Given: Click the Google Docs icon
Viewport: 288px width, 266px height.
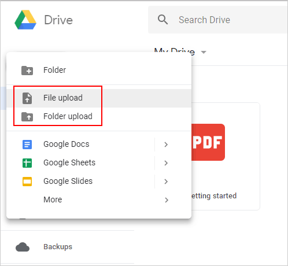Looking at the screenshot, I should click(x=27, y=145).
